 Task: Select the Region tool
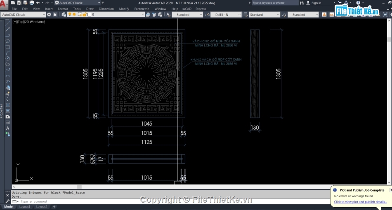pos(8,117)
